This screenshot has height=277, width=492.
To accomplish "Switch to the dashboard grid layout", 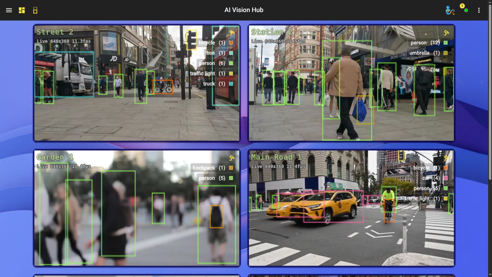I will 22,10.
